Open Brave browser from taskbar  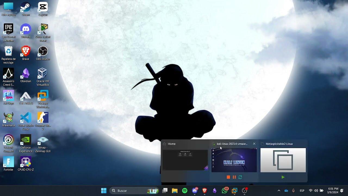click(204, 191)
